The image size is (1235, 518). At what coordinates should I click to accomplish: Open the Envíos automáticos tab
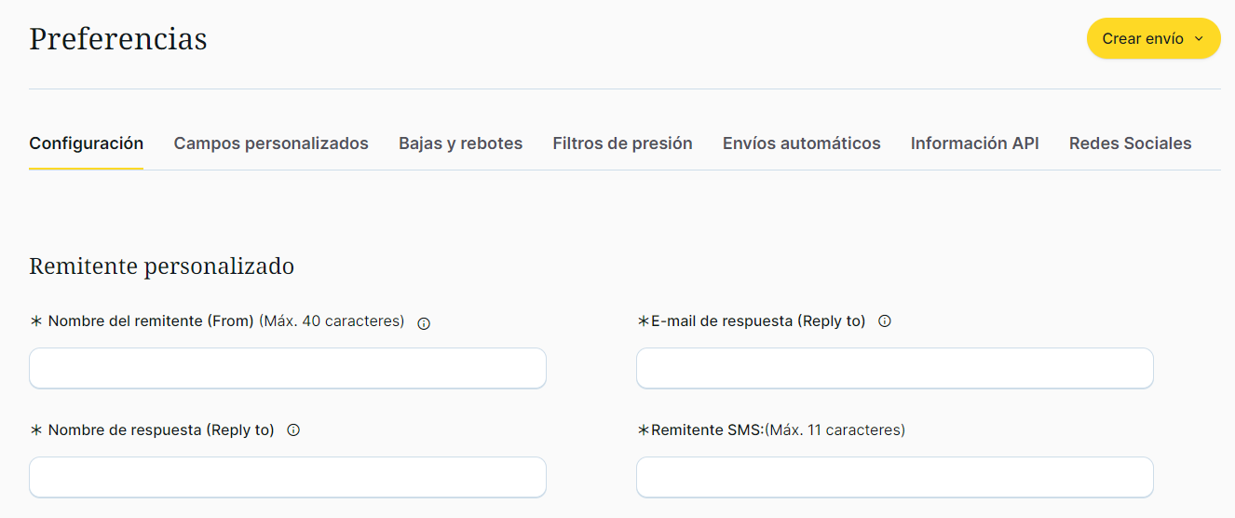801,143
